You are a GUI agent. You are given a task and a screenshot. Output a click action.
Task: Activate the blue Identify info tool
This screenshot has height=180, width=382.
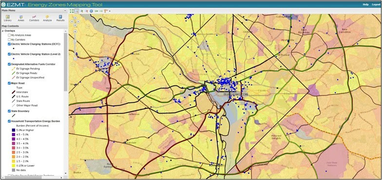(x=92, y=11)
